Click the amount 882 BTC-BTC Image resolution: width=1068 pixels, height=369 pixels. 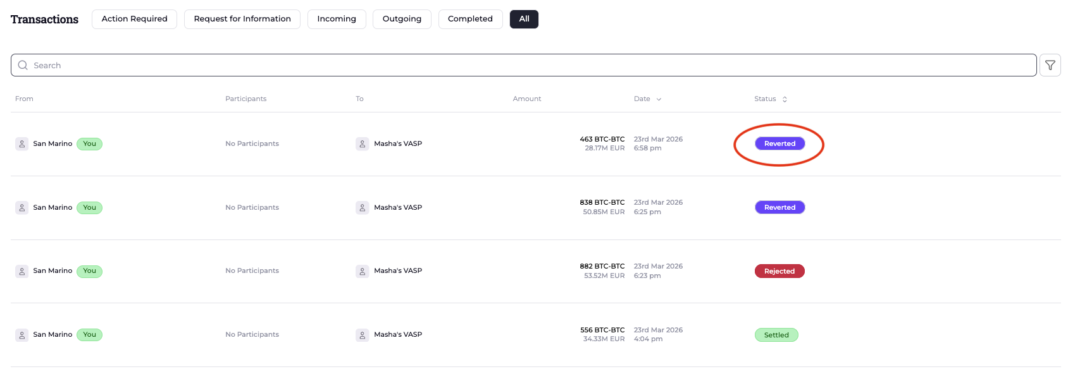[x=602, y=267]
